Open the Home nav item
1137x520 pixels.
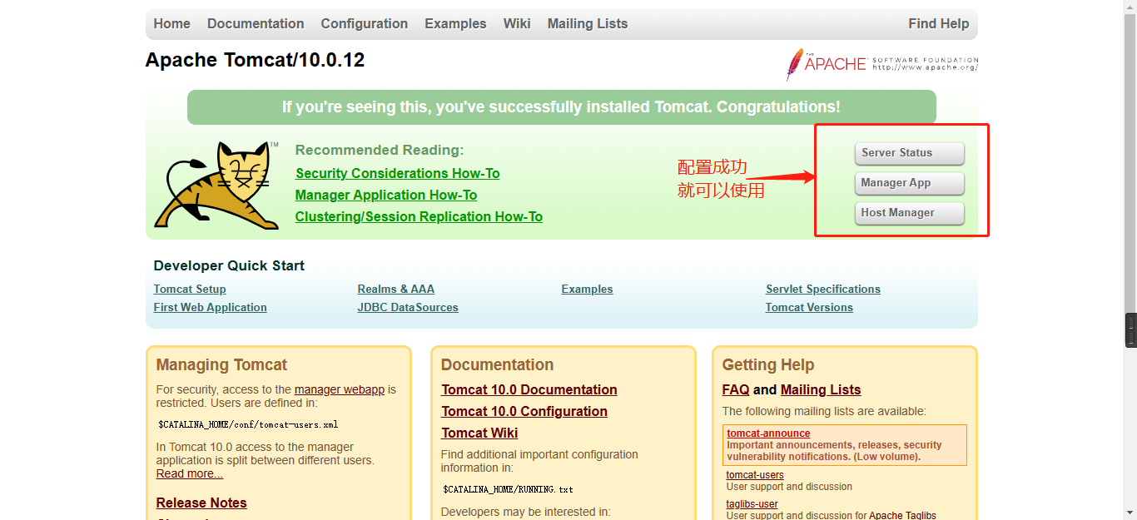coord(172,23)
